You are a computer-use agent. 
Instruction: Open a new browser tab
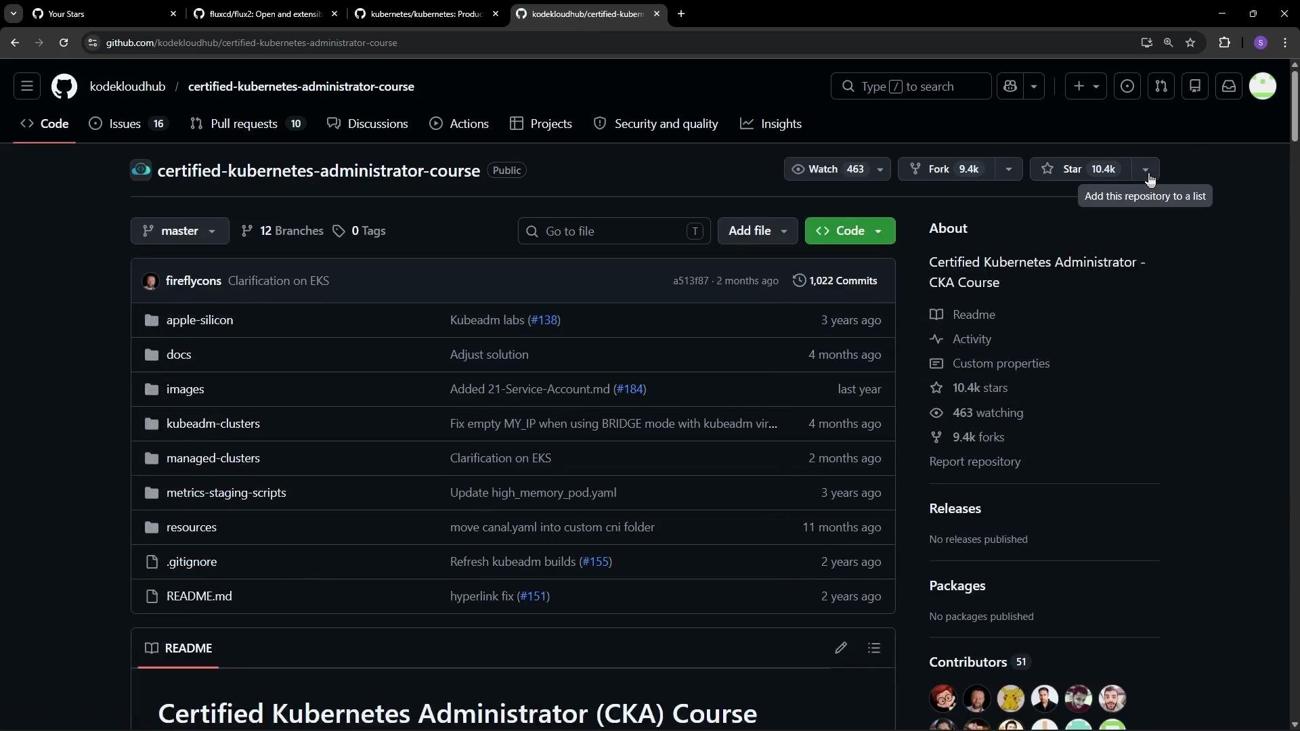tap(681, 14)
